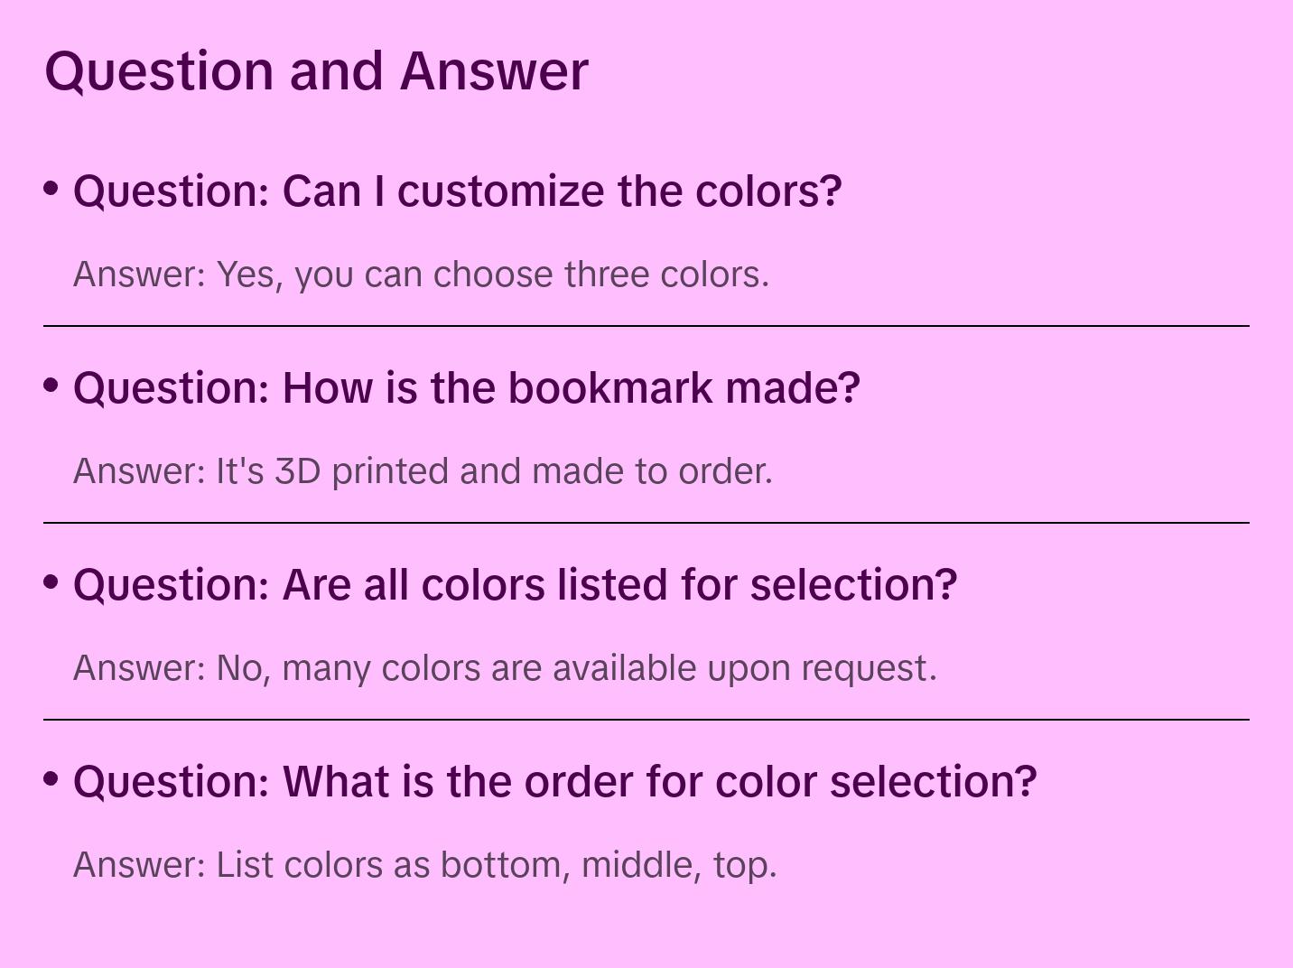1293x968 pixels.
Task: Open "What is the order for color selection?"
Action: 554,782
